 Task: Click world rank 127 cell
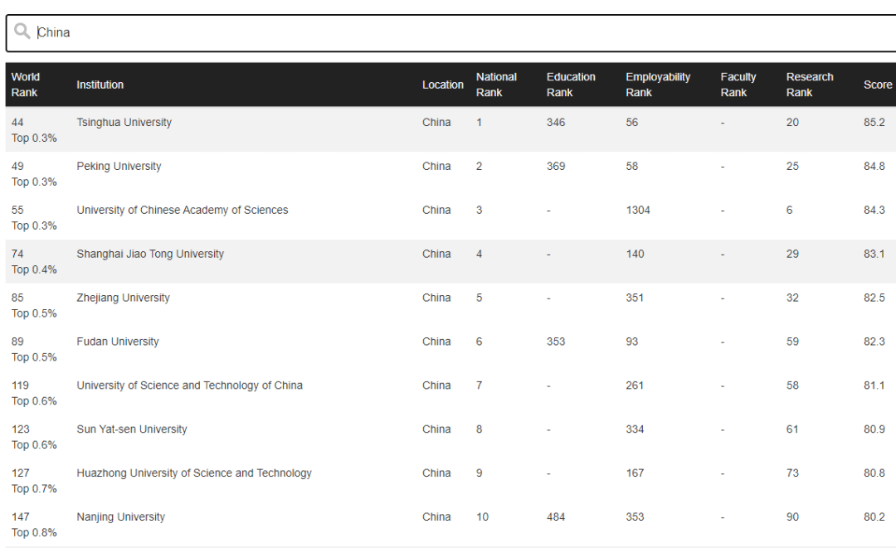click(x=20, y=473)
